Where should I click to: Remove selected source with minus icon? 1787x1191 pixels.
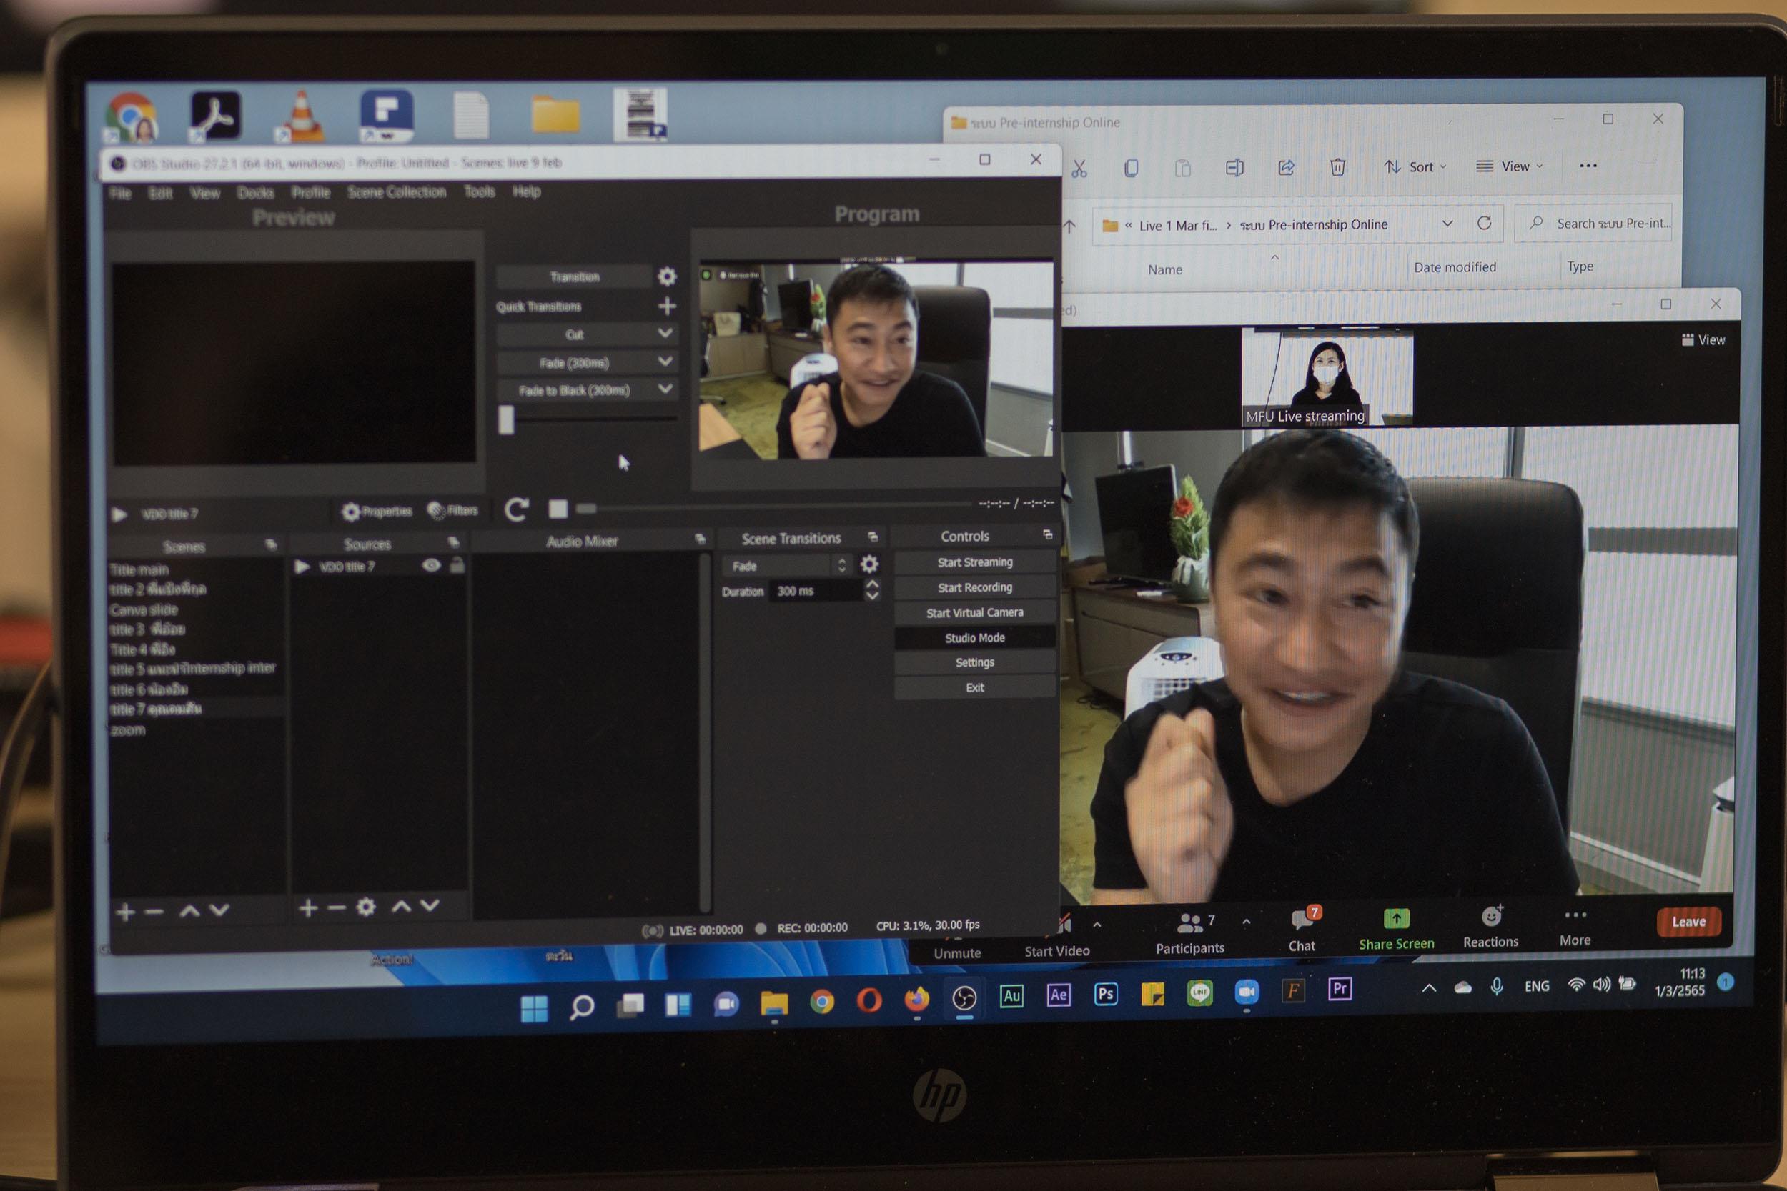click(x=337, y=907)
